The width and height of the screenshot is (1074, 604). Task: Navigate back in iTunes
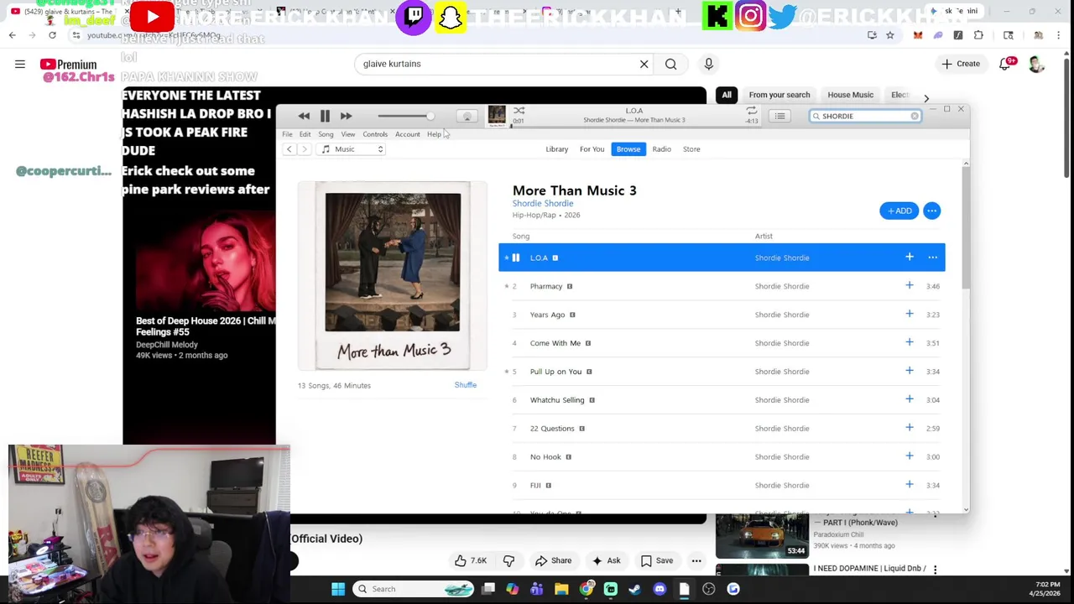click(x=289, y=149)
